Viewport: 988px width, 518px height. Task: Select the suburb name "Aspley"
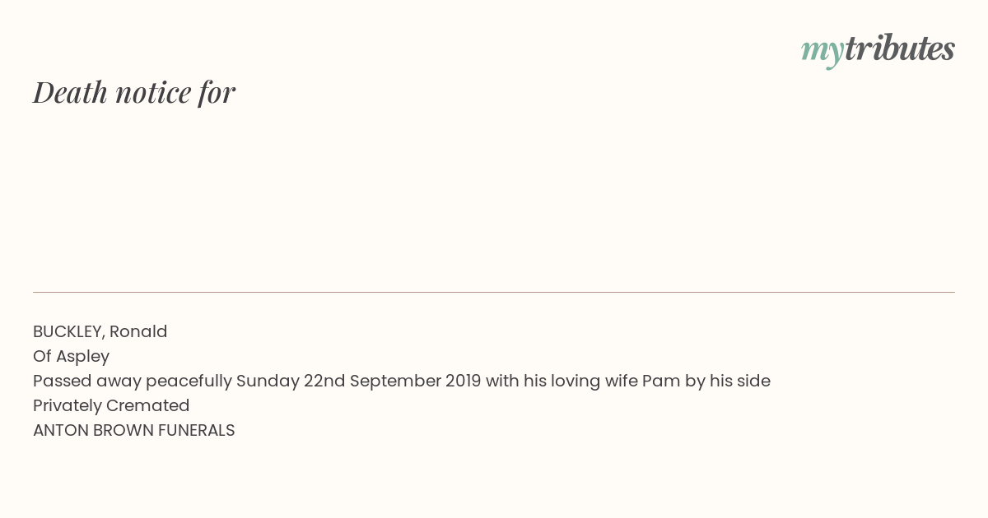click(x=82, y=356)
